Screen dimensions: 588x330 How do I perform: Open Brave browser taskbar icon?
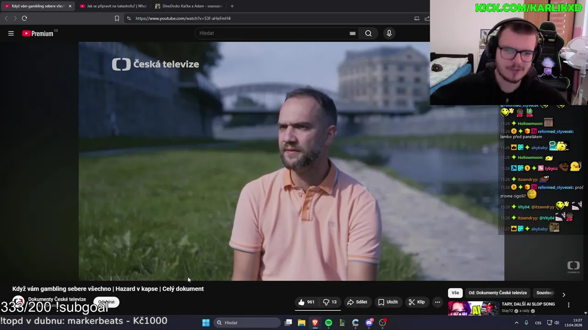(x=315, y=323)
